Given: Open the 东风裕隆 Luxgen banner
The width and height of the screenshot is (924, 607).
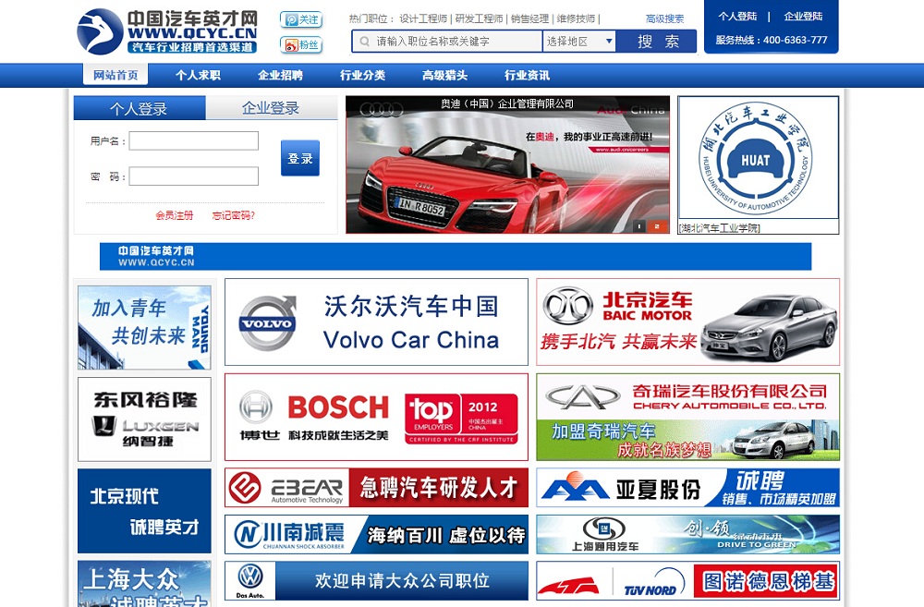Looking at the screenshot, I should [x=144, y=419].
